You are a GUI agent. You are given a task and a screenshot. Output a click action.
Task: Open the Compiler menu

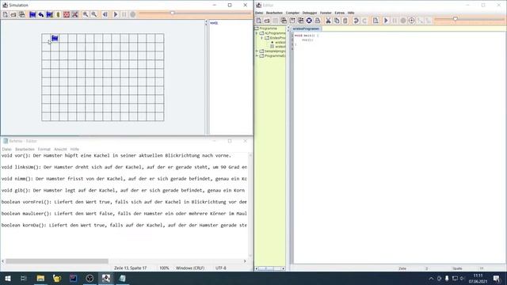(292, 13)
